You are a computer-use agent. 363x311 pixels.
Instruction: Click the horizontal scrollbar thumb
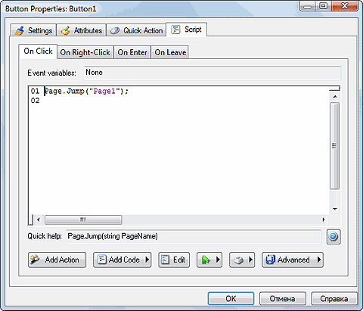(x=83, y=219)
